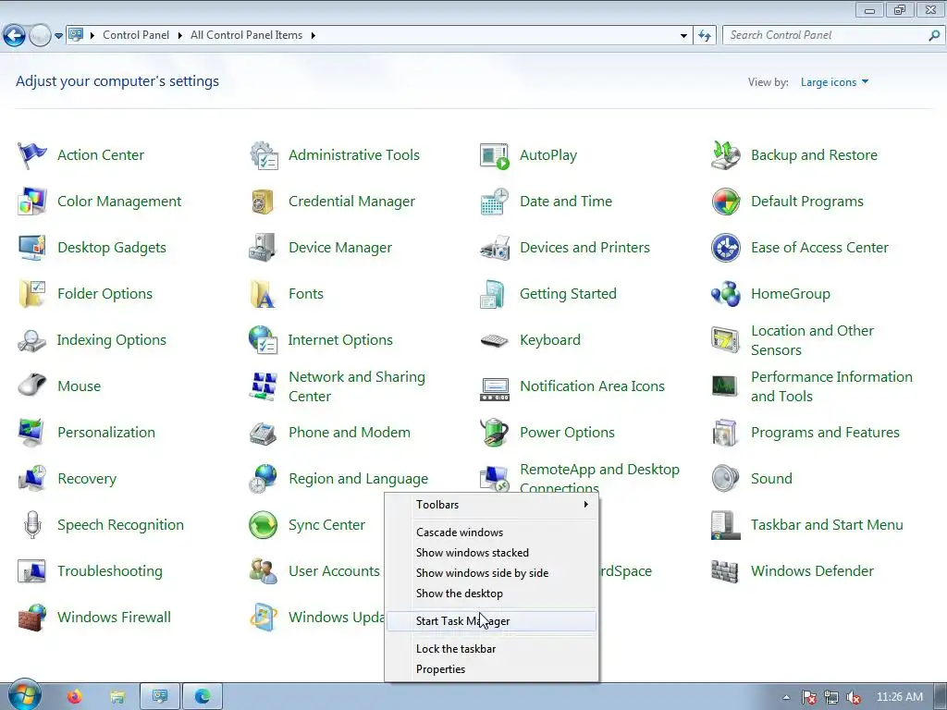Open the Region and Language link

click(x=358, y=479)
